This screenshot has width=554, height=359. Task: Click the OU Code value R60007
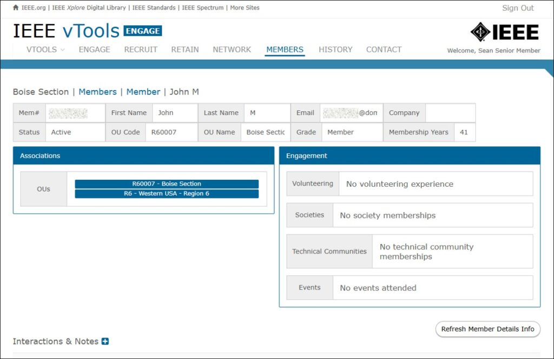click(163, 132)
